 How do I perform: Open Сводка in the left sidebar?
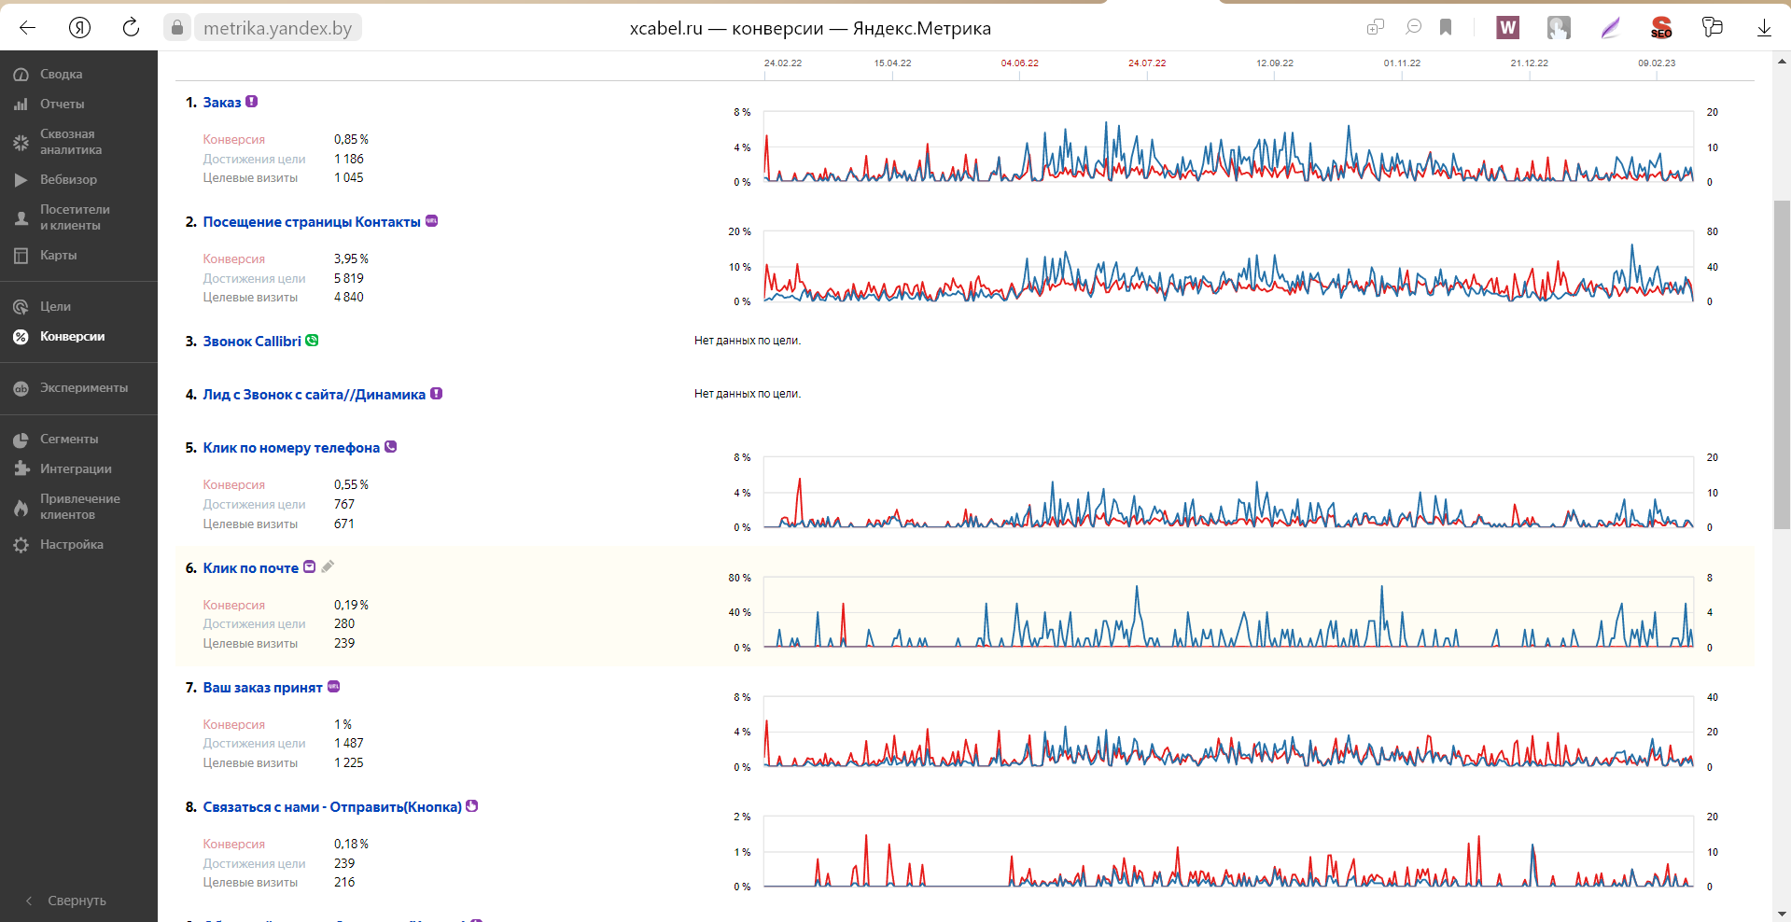(x=61, y=74)
